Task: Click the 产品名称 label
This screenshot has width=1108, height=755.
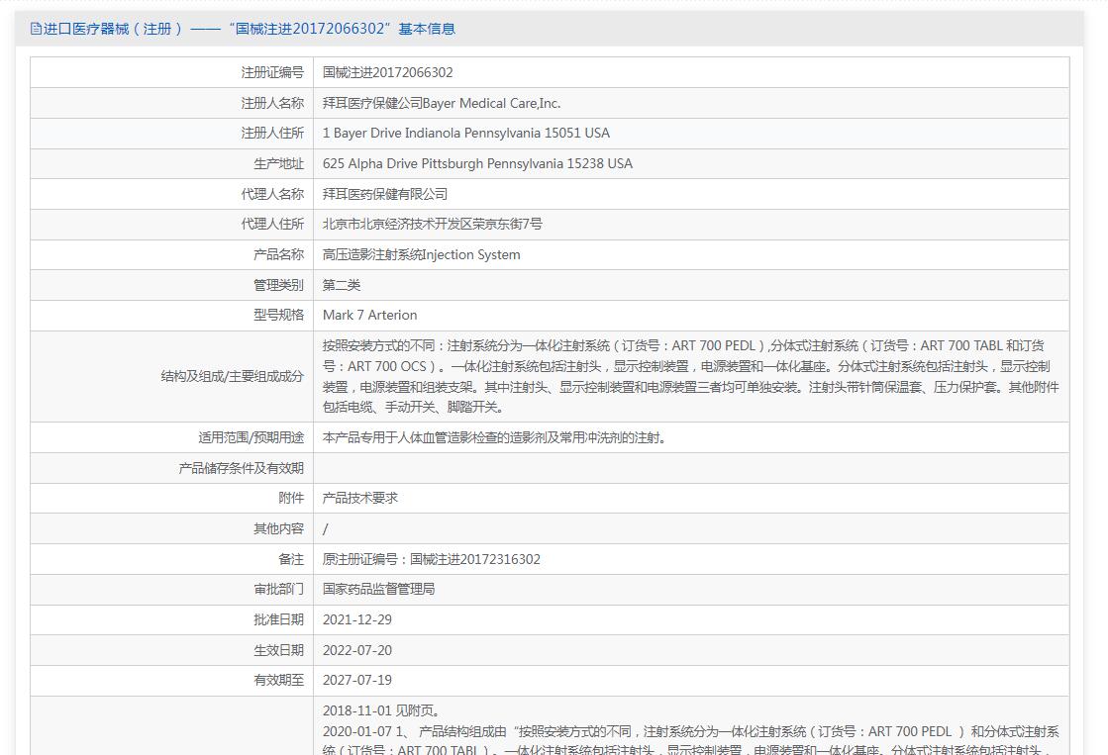Action: click(278, 255)
